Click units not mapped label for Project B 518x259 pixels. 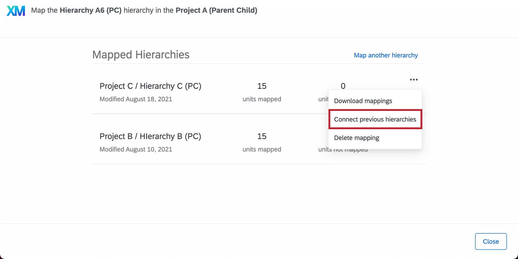(x=343, y=149)
